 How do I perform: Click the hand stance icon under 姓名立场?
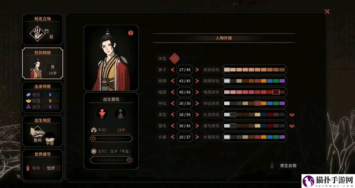coord(37,33)
